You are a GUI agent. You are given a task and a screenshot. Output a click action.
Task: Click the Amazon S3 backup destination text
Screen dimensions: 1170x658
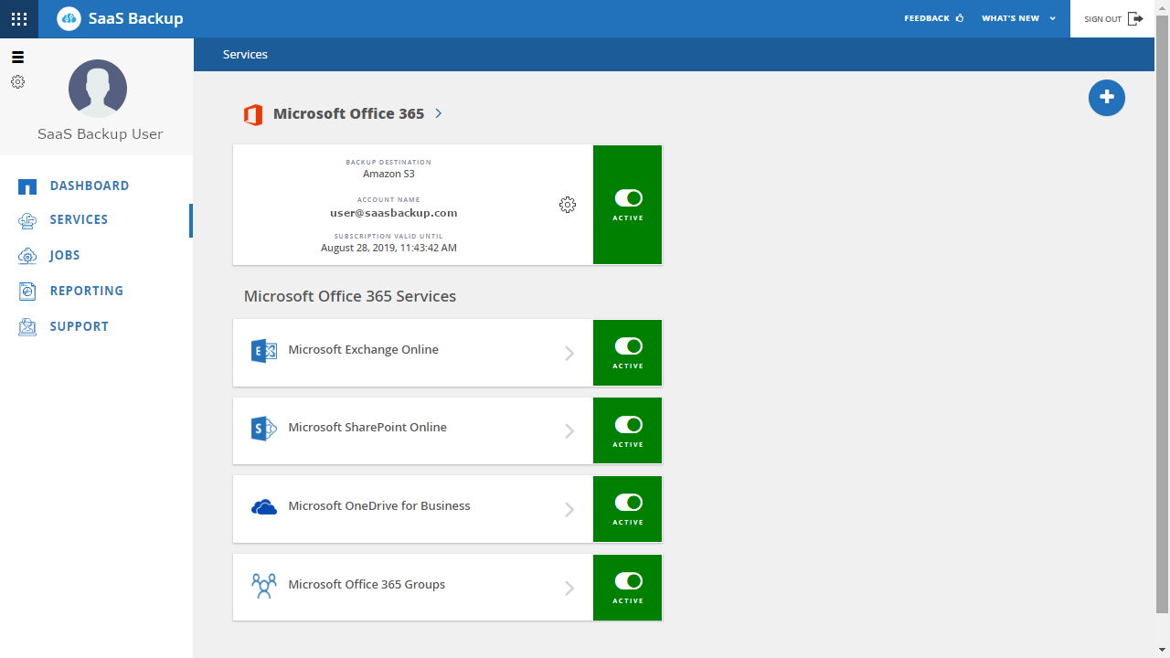388,174
